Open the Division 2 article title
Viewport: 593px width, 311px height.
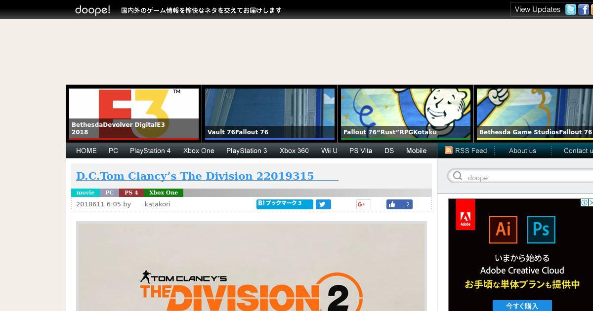pos(207,176)
